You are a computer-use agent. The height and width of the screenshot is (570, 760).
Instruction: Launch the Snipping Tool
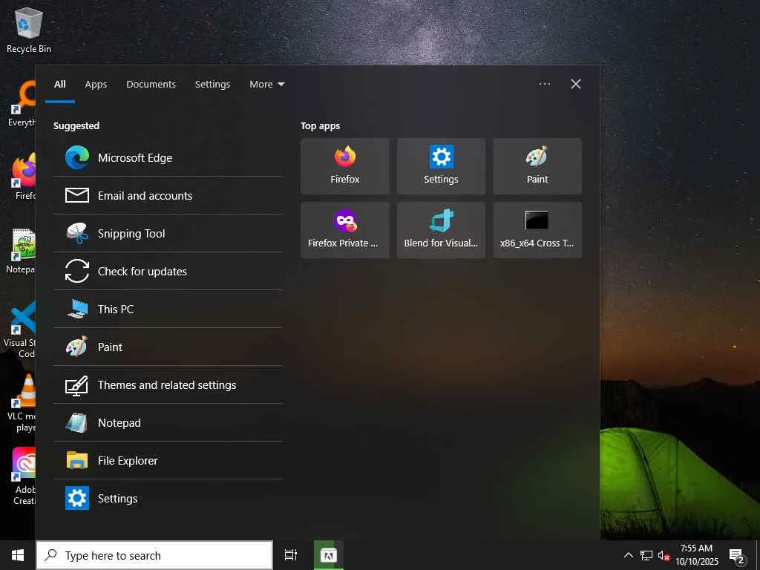[x=168, y=233]
